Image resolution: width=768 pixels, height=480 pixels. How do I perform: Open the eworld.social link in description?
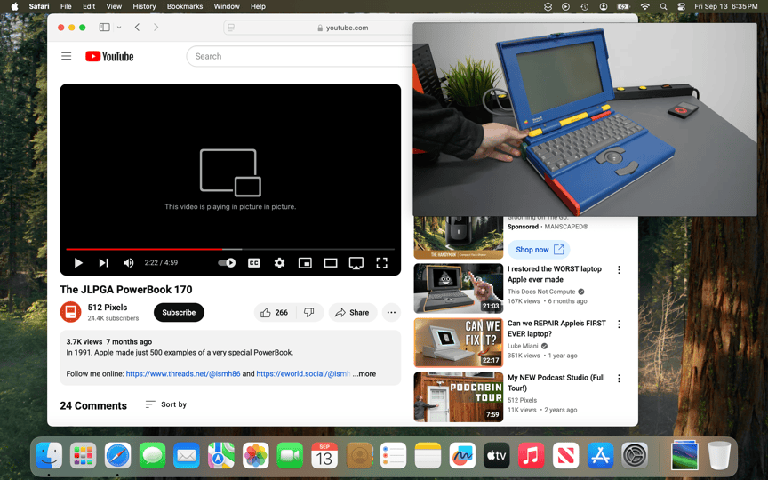tap(303, 373)
